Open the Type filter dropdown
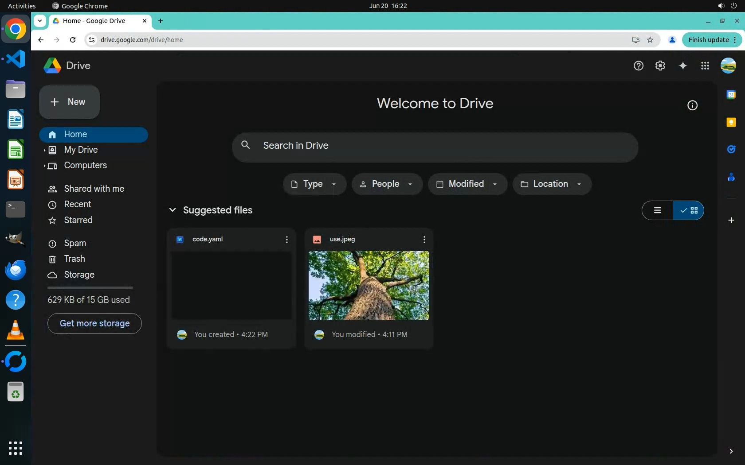The width and height of the screenshot is (745, 465). click(314, 184)
